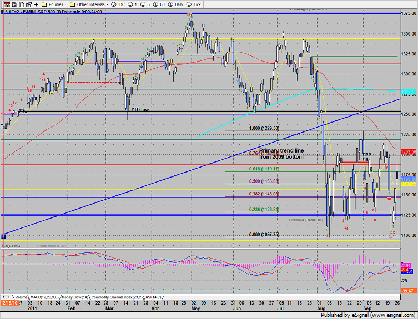Viewport: 418px width, 319px height.
Task: Switch to the 5 minute interval
Action: coord(144,4)
